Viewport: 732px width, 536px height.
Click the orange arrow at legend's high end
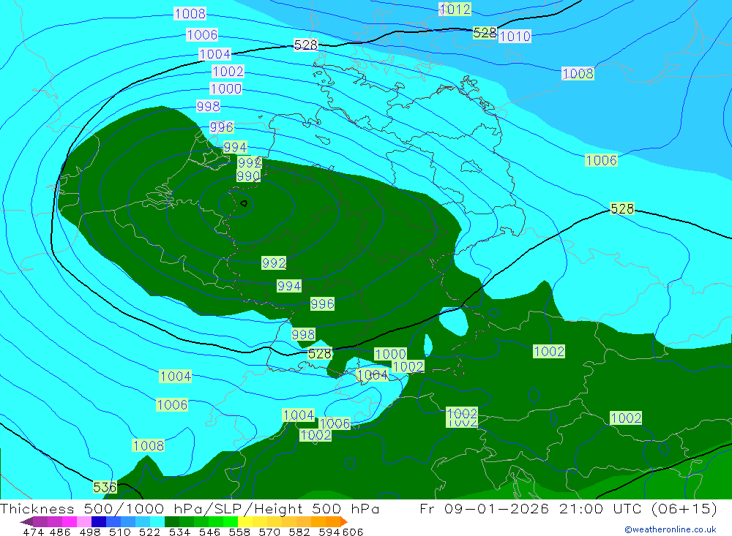[x=343, y=521]
